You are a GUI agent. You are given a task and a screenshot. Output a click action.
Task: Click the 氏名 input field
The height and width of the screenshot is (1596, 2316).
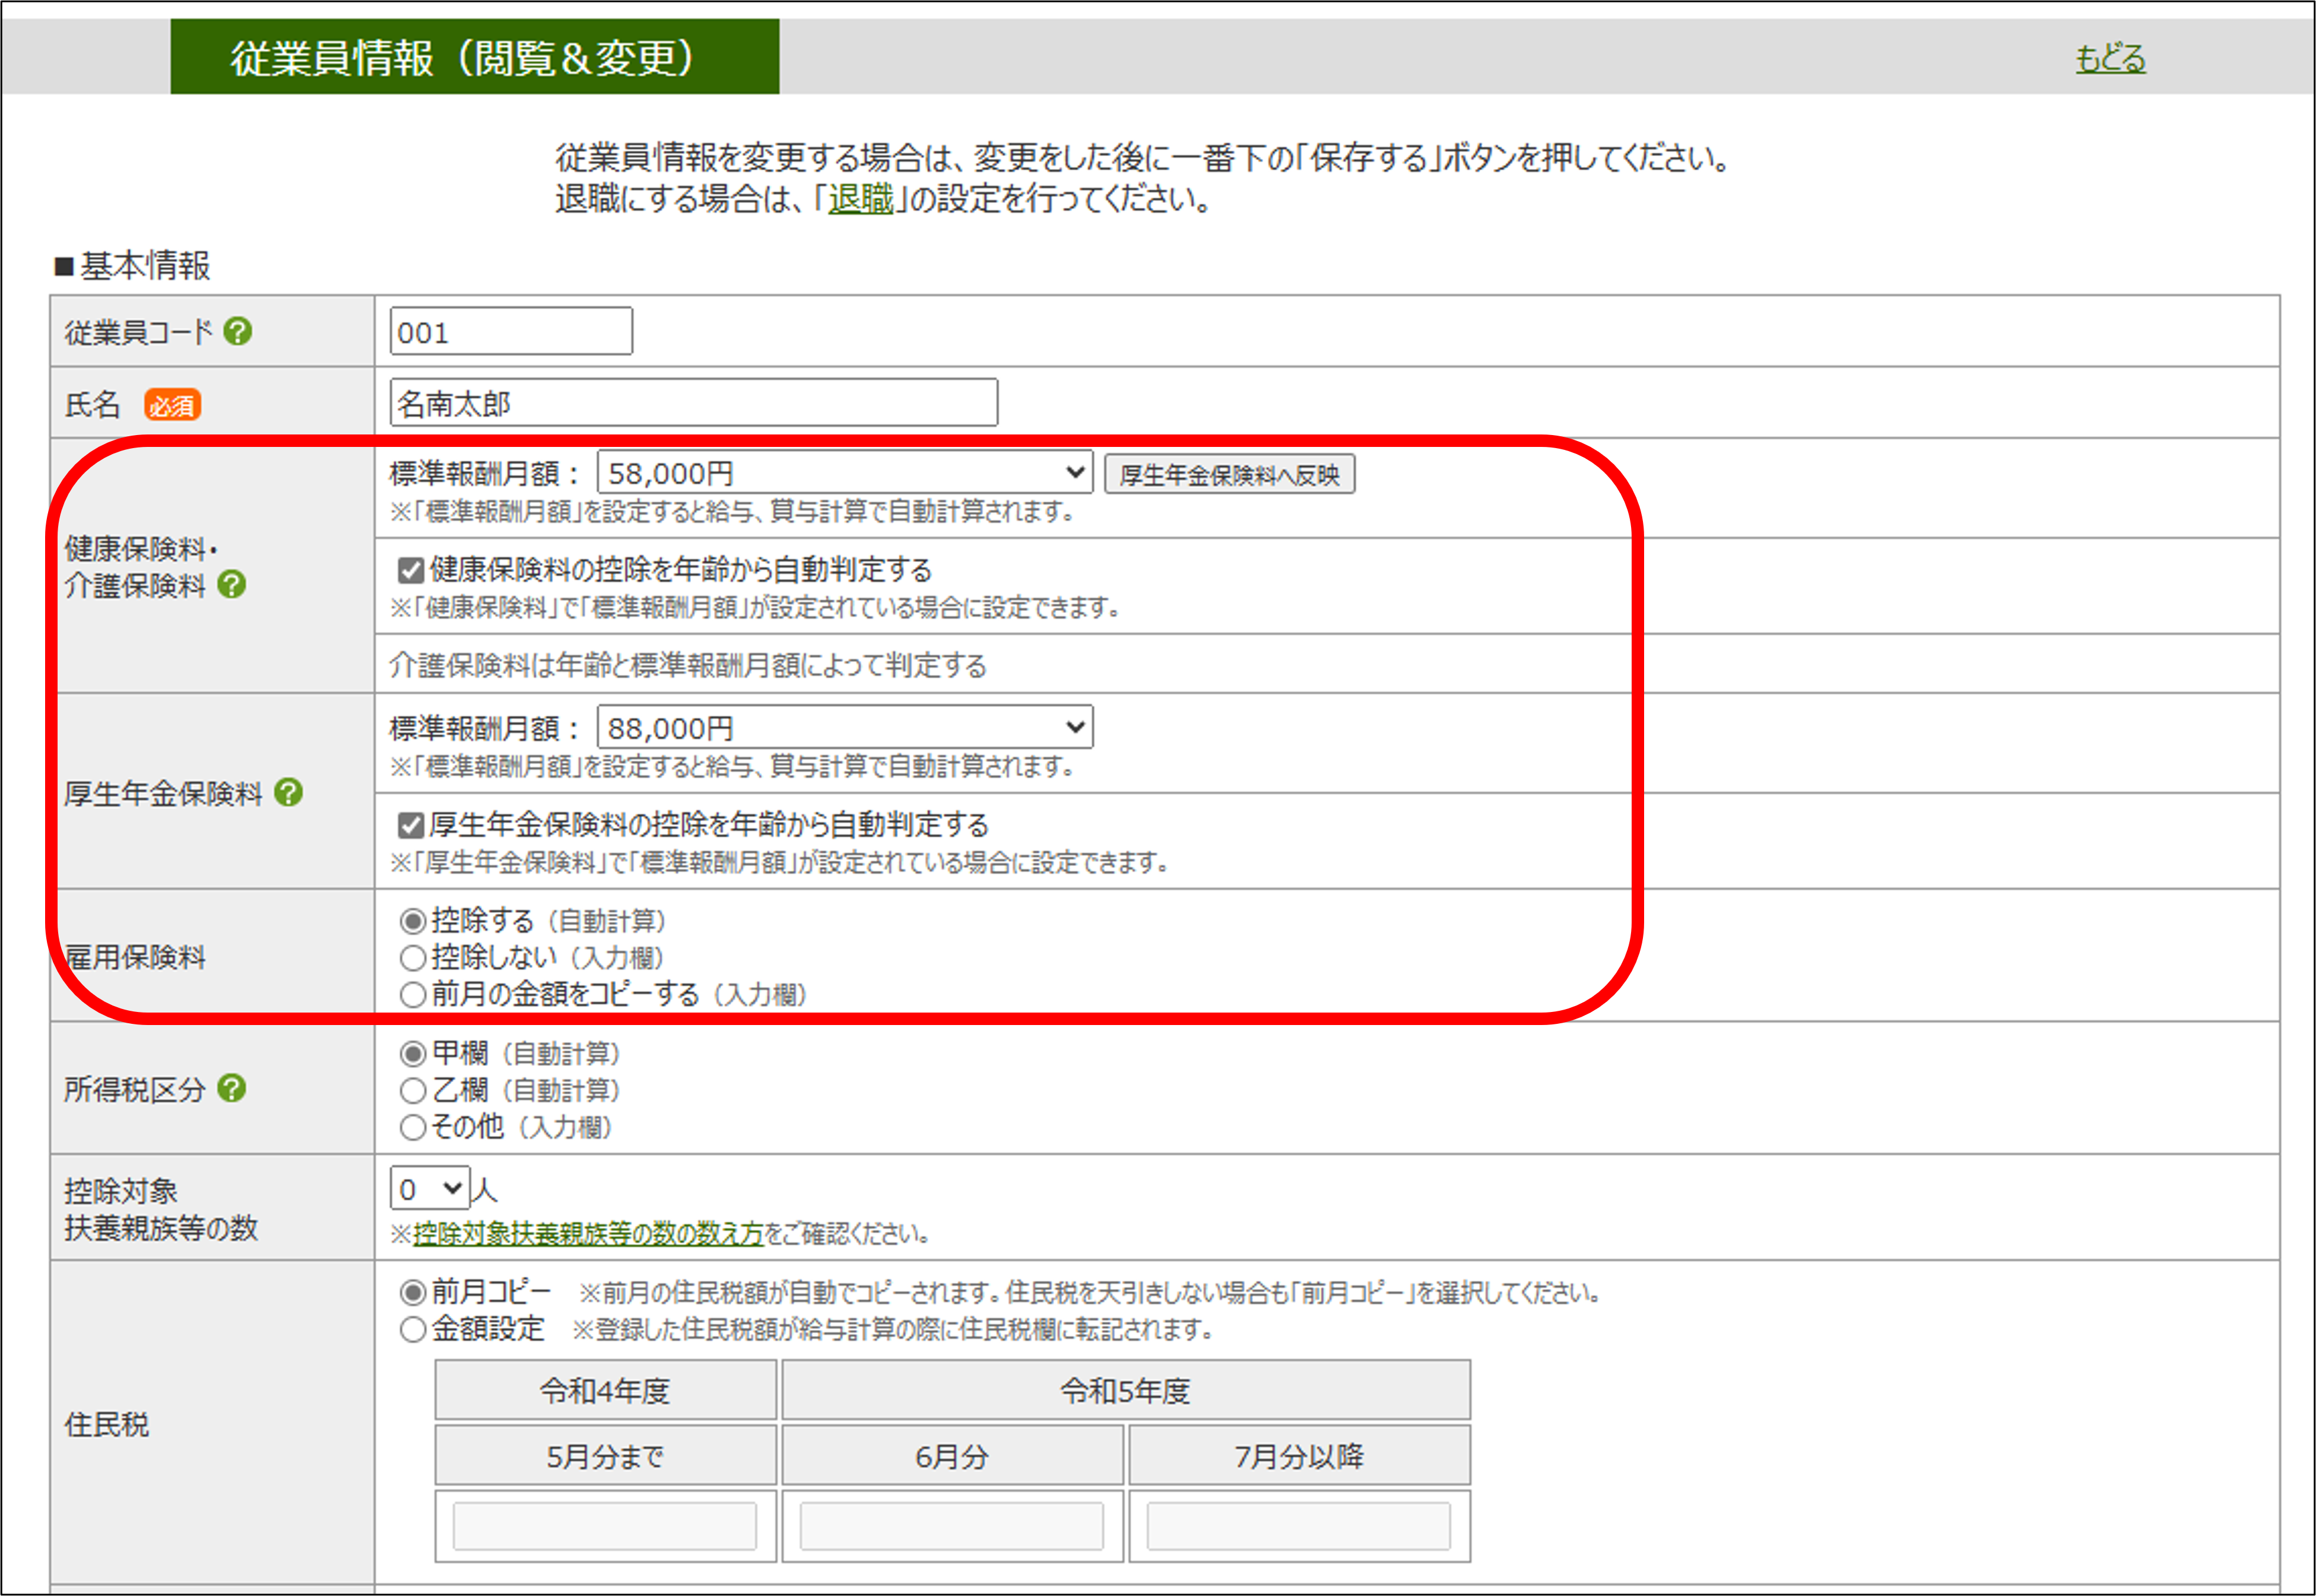tap(693, 403)
